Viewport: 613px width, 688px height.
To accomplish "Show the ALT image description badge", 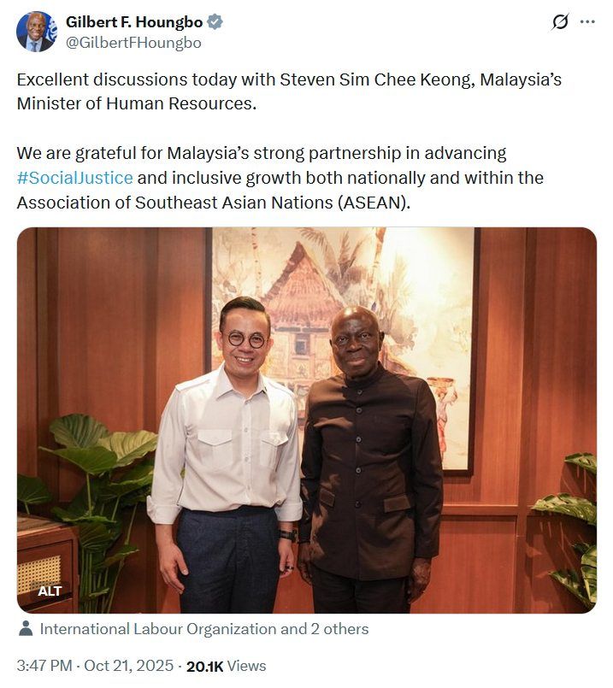I will [x=50, y=591].
